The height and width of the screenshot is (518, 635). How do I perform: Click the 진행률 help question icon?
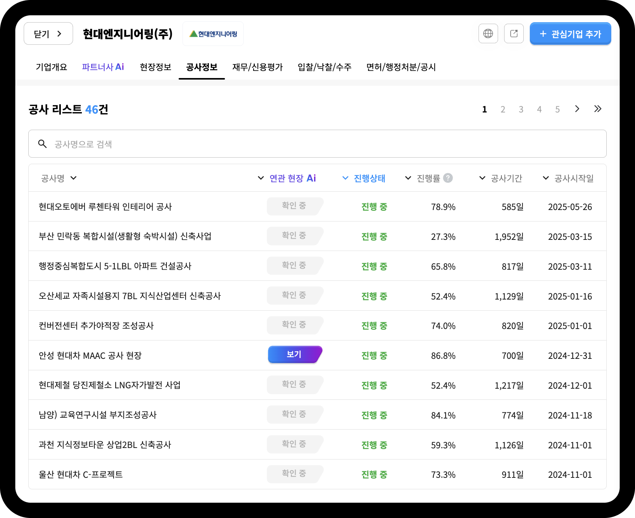coord(448,178)
